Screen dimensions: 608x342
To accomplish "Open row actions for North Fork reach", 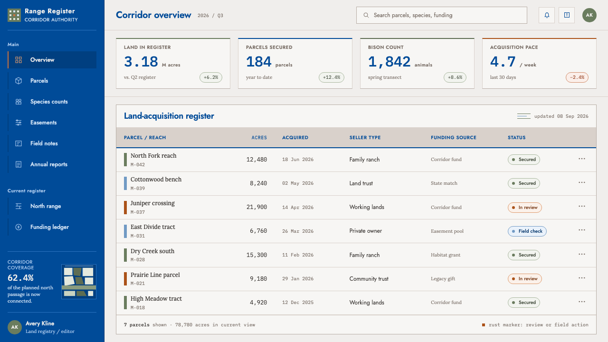I will (x=582, y=159).
